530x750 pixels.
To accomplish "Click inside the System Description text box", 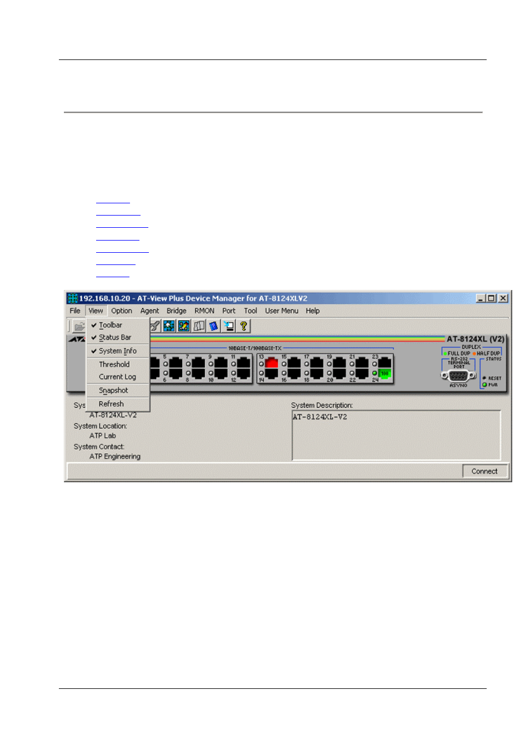I will [x=397, y=436].
